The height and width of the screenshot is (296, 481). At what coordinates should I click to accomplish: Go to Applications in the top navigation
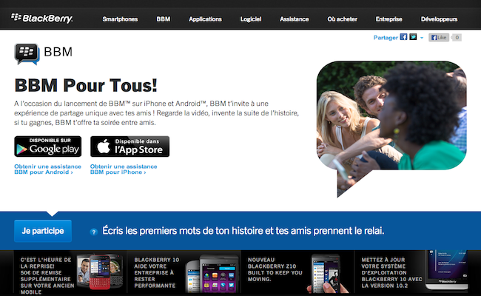point(205,19)
